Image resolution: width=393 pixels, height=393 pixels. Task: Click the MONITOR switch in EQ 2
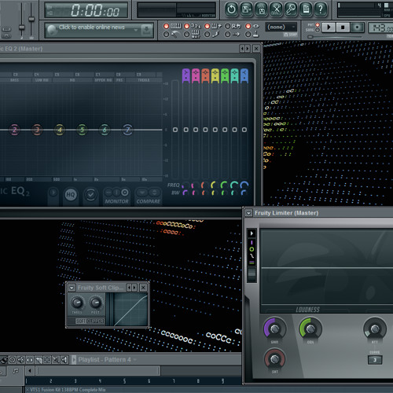[x=116, y=193]
